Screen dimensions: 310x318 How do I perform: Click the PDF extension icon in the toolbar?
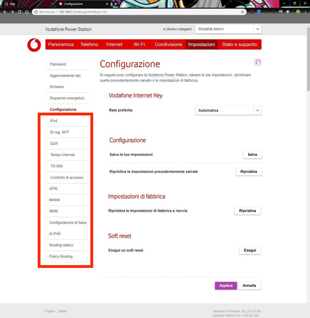pos(252,12)
